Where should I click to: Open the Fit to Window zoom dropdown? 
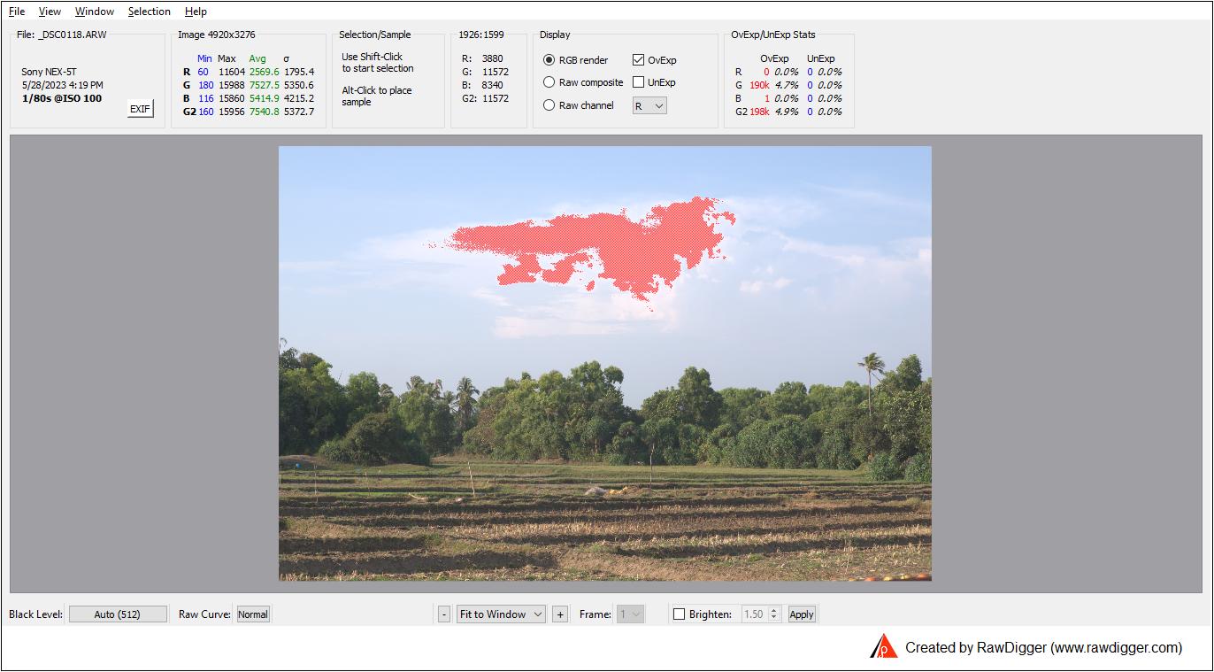(501, 614)
